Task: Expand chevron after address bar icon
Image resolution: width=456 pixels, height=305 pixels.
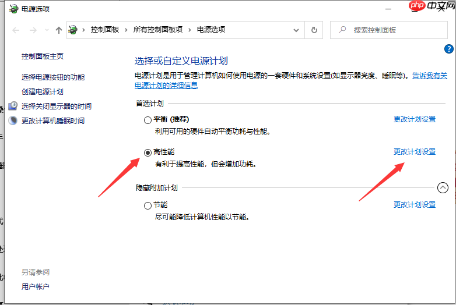Action: coord(84,30)
